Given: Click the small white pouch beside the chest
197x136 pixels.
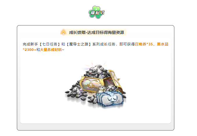Looking at the screenshot, I should (x=102, y=90).
